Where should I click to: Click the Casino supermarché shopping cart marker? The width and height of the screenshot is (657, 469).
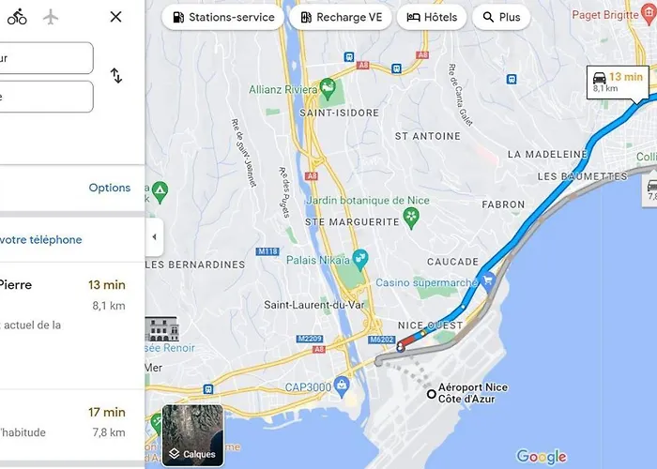pos(487,281)
